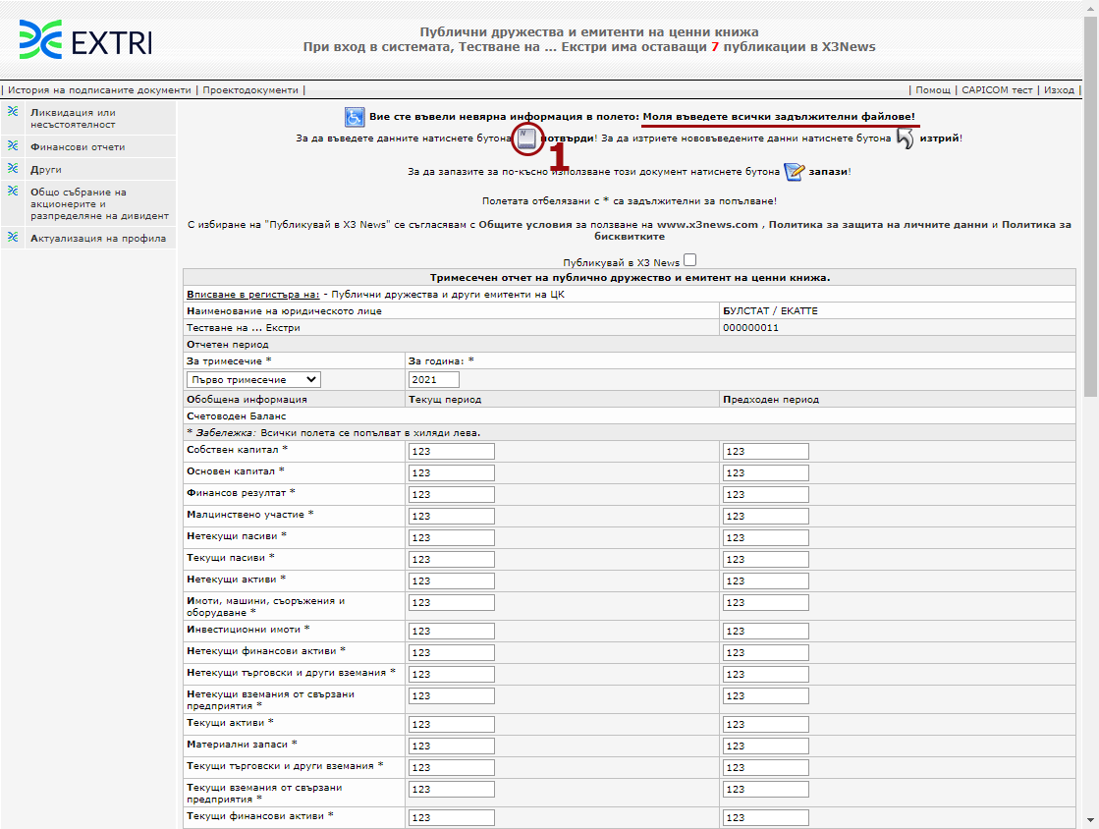This screenshot has width=1099, height=829.
Task: Click Основен капитал current period field
Action: click(452, 473)
